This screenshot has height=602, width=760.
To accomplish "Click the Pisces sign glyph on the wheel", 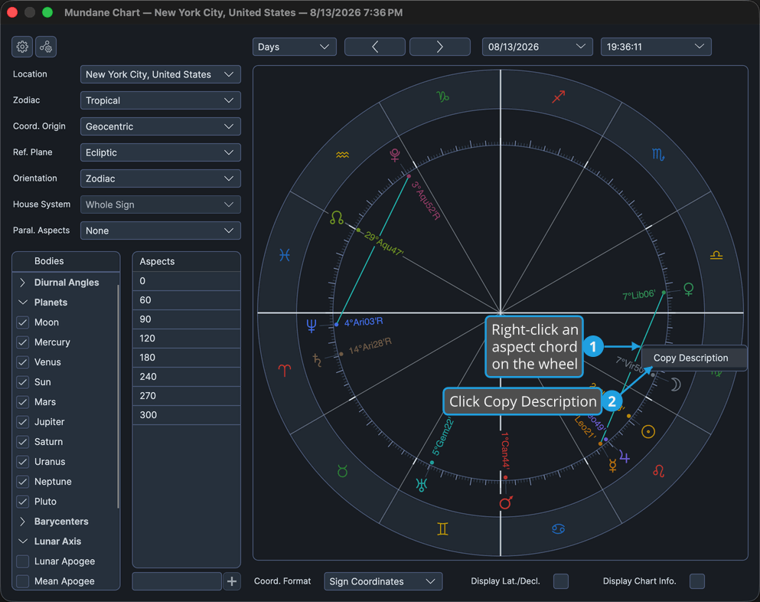I will [x=285, y=255].
